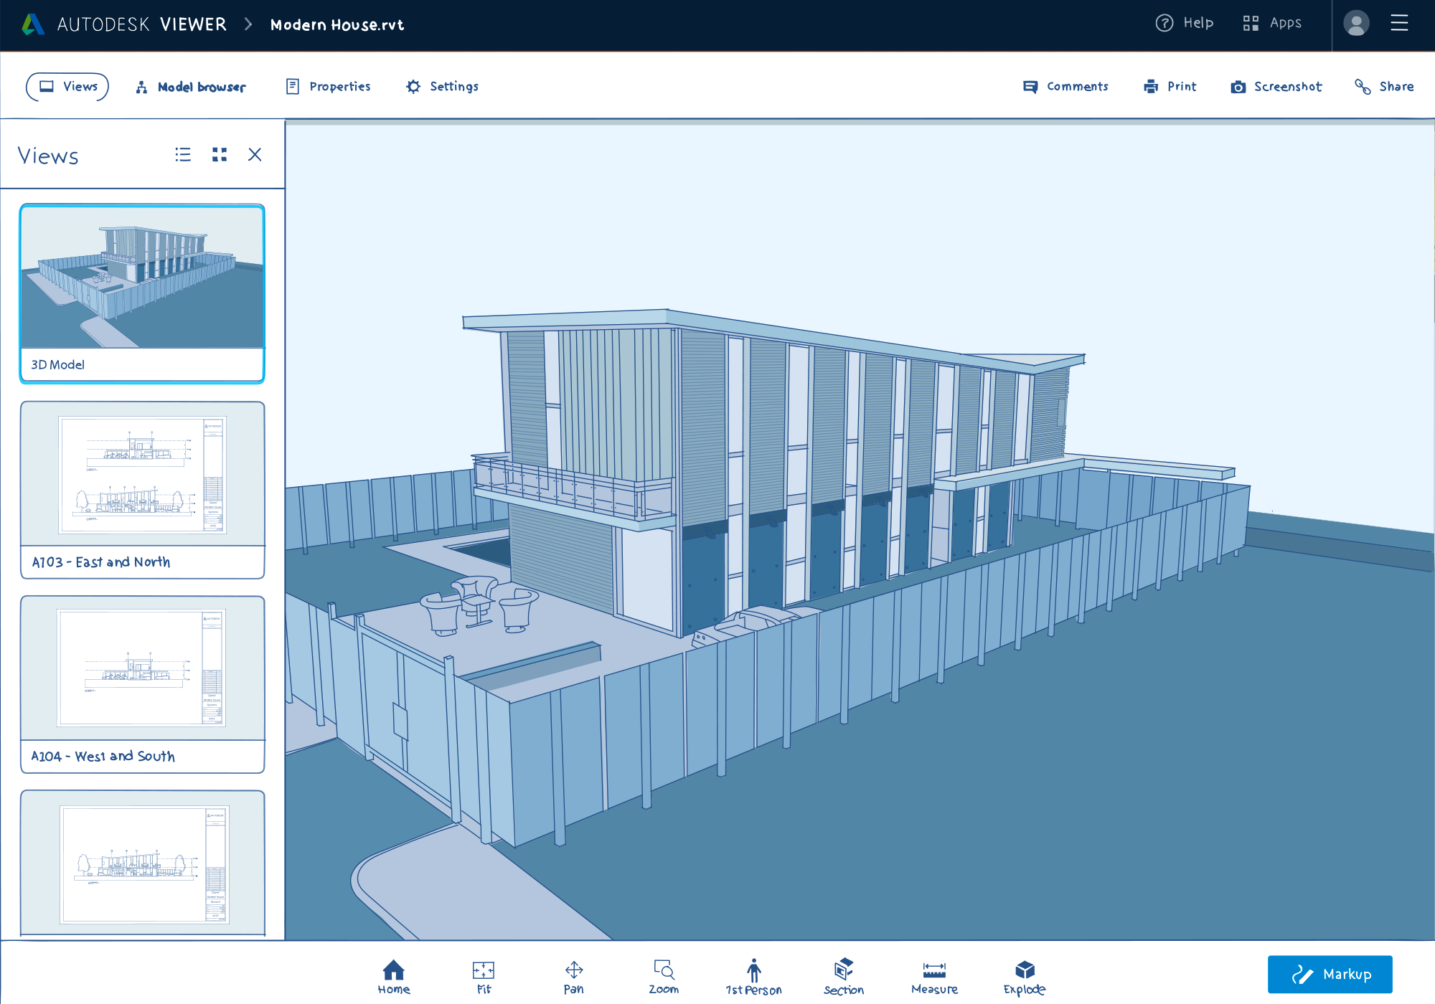
Task: Click the Explode model tool
Action: 1025,977
